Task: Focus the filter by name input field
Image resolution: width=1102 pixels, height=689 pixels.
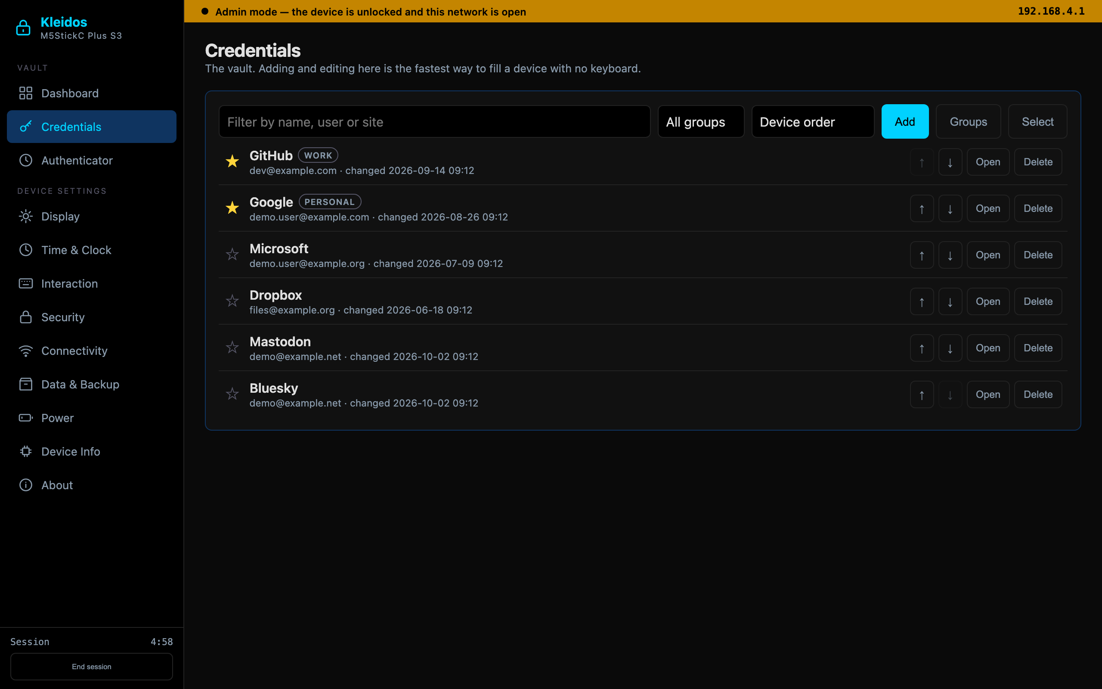Action: coord(434,122)
